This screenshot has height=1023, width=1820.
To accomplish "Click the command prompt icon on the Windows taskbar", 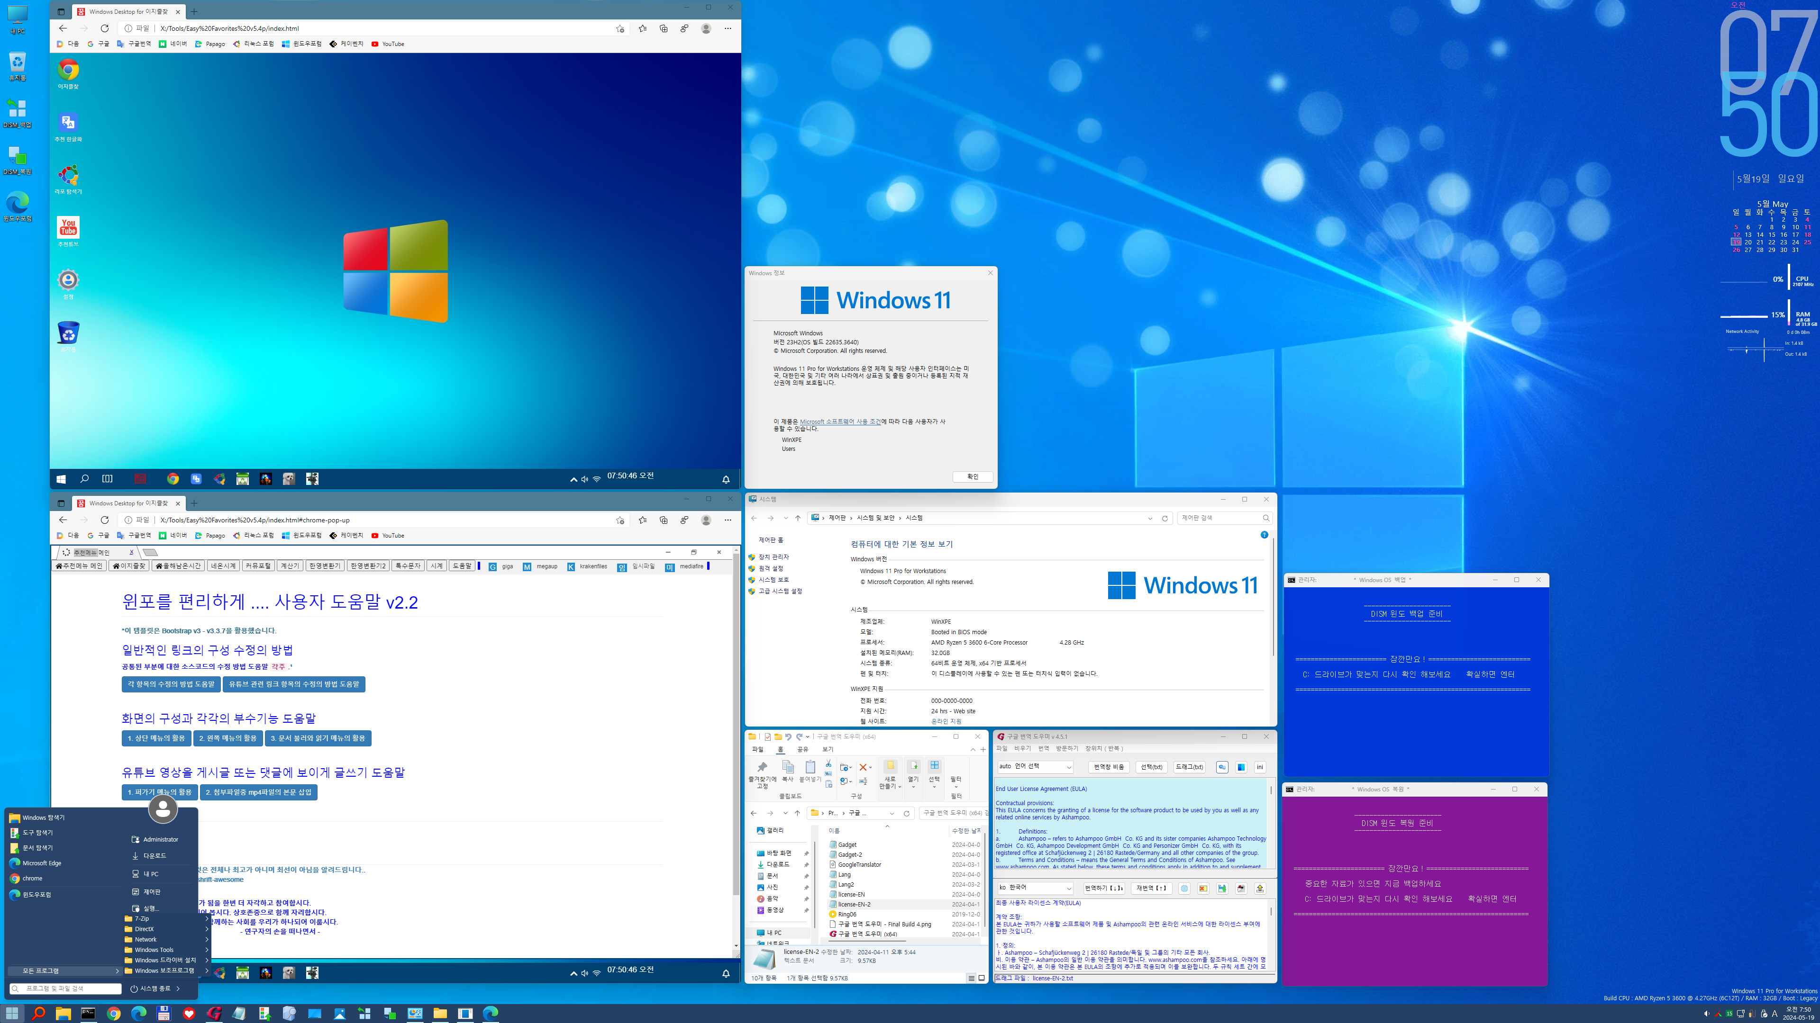I will tap(88, 1013).
